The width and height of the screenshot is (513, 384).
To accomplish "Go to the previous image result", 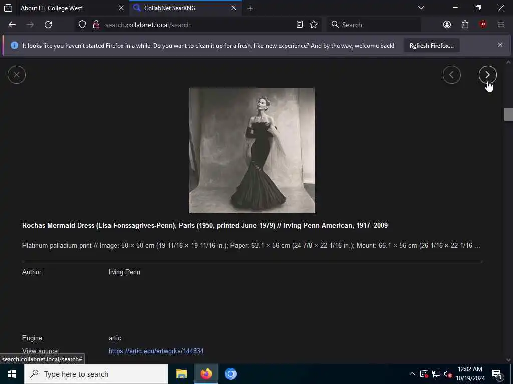I will click(451, 75).
